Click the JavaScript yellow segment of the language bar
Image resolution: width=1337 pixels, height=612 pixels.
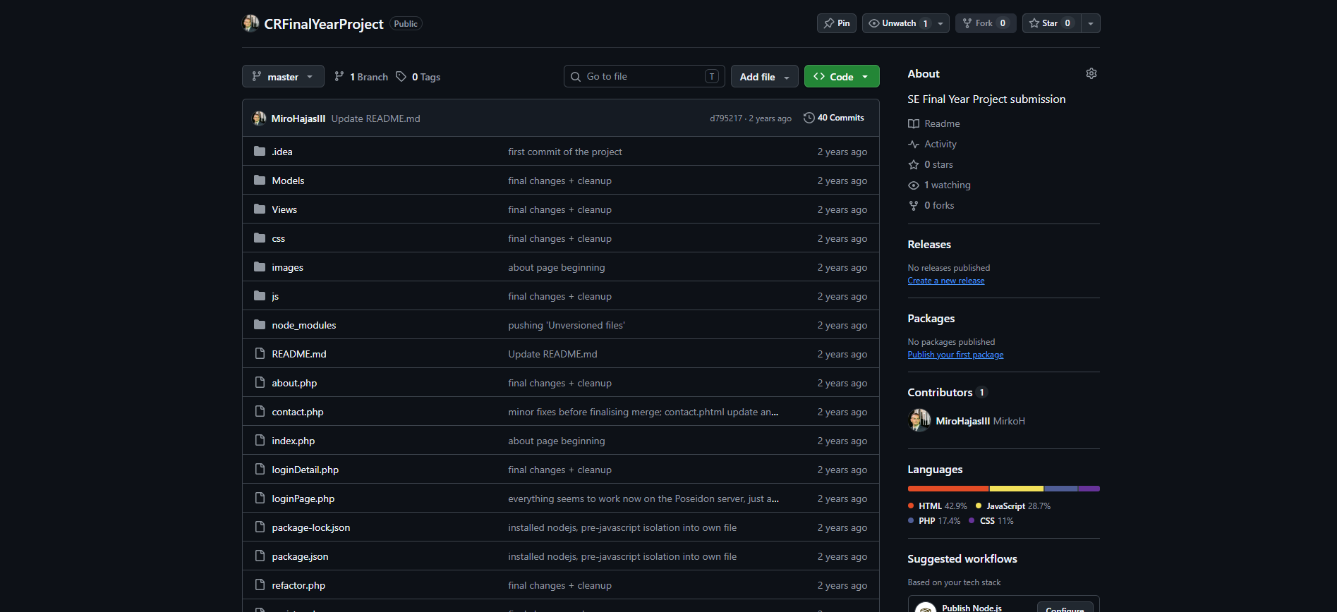tap(1017, 489)
